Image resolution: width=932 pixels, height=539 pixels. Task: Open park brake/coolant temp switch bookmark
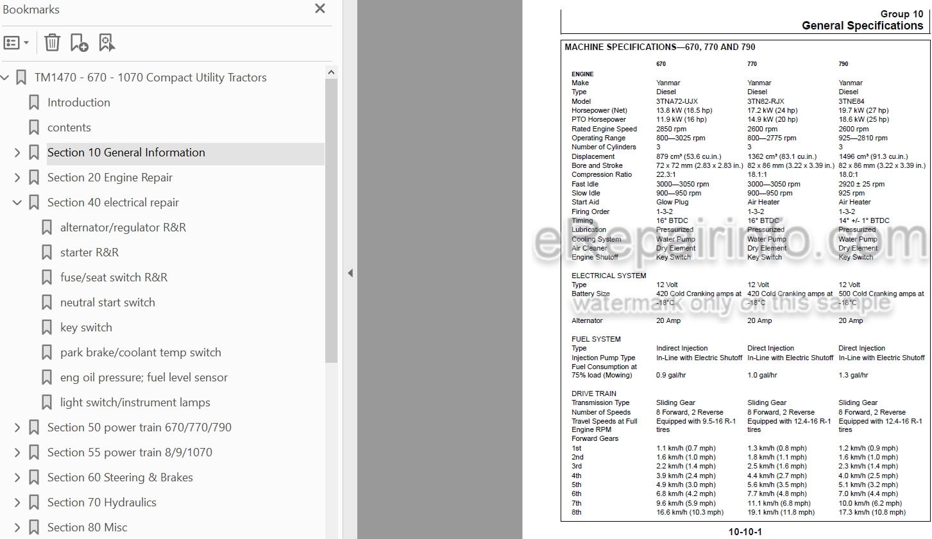coord(140,352)
